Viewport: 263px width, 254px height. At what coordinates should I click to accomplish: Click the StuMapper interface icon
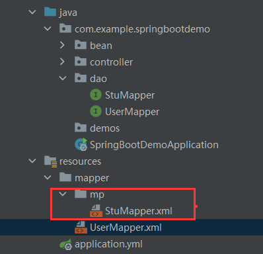click(96, 95)
